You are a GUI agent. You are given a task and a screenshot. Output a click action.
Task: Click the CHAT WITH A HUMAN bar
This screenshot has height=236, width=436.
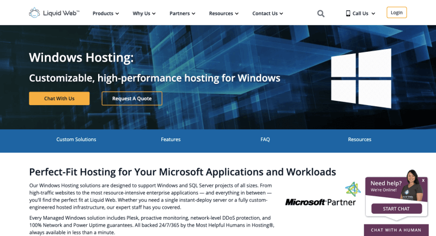click(396, 230)
